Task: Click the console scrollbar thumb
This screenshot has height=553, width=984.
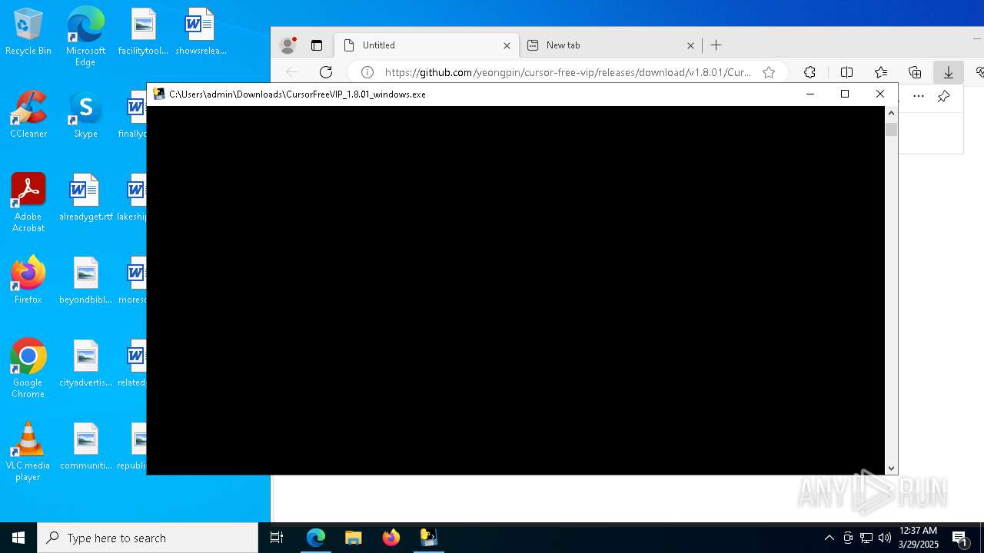Action: 891,129
